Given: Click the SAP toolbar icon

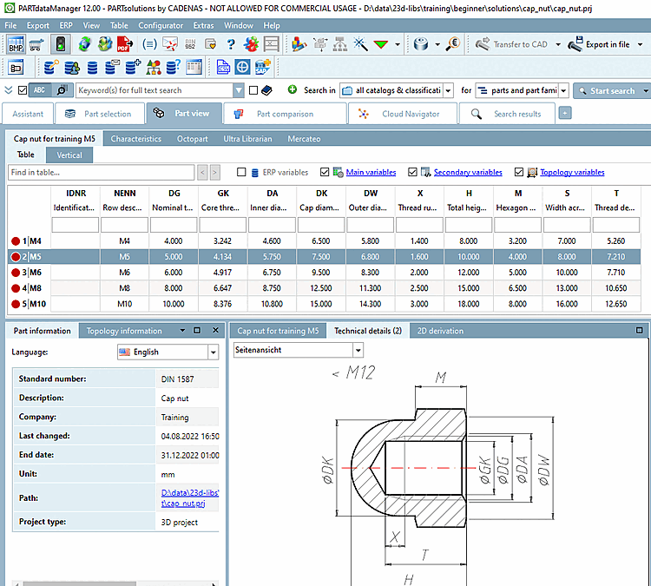Looking at the screenshot, I should click(x=260, y=67).
